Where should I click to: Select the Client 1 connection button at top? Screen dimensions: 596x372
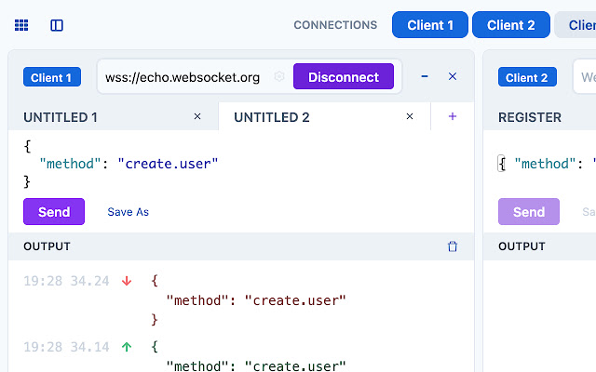tap(430, 25)
